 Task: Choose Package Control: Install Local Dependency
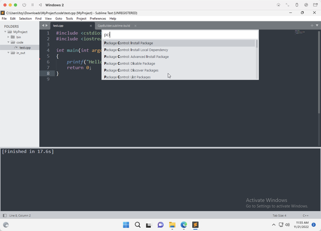click(x=179, y=50)
